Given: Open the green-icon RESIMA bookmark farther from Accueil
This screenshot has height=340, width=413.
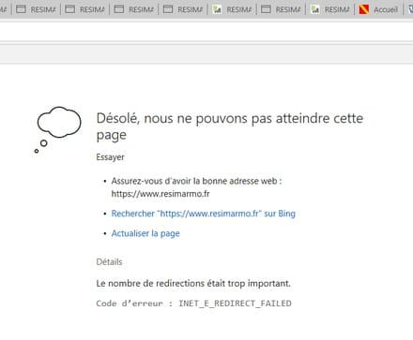Looking at the screenshot, I should [232, 9].
